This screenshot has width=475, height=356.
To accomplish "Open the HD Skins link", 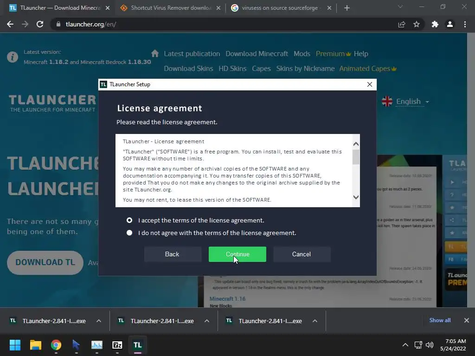I will [x=233, y=69].
